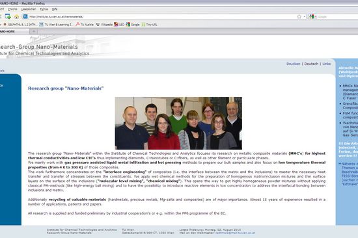Viewport: 358px width, 238px height.
Task: Click the Home toolbar icon
Action: 17,17
